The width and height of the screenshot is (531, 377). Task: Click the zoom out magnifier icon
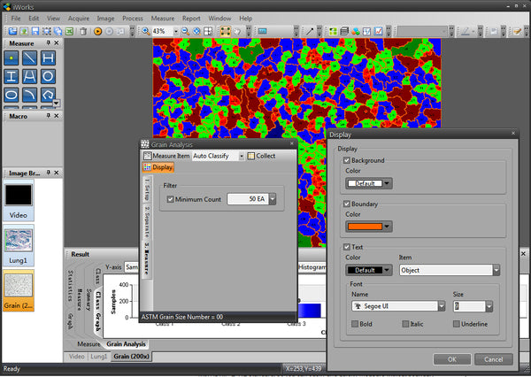pyautogui.click(x=185, y=32)
